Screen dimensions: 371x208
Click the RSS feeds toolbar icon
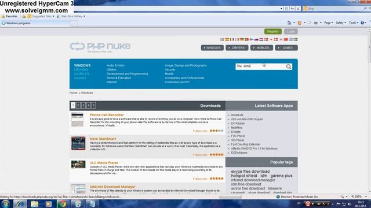300,23
